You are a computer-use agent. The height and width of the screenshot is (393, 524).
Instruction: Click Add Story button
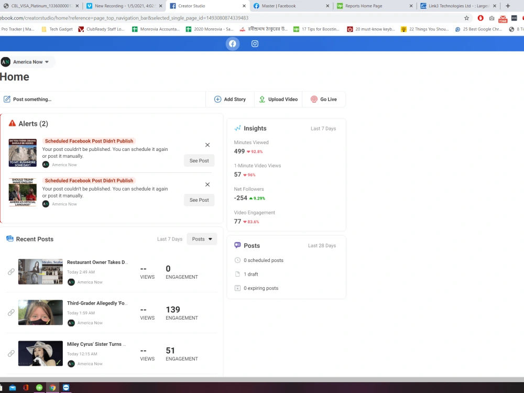(230, 99)
